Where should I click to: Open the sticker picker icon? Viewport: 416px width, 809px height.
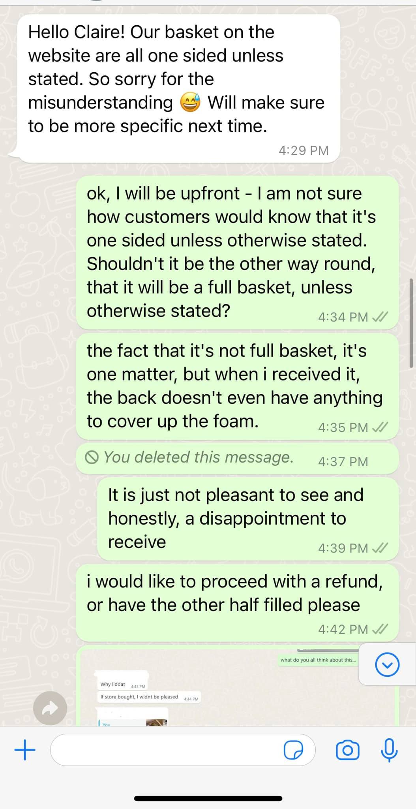tap(294, 750)
